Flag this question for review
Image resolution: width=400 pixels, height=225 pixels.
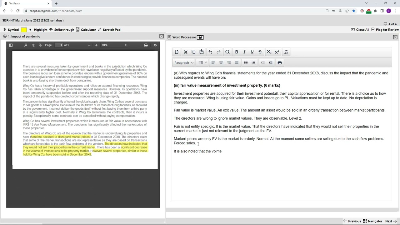[385, 30]
